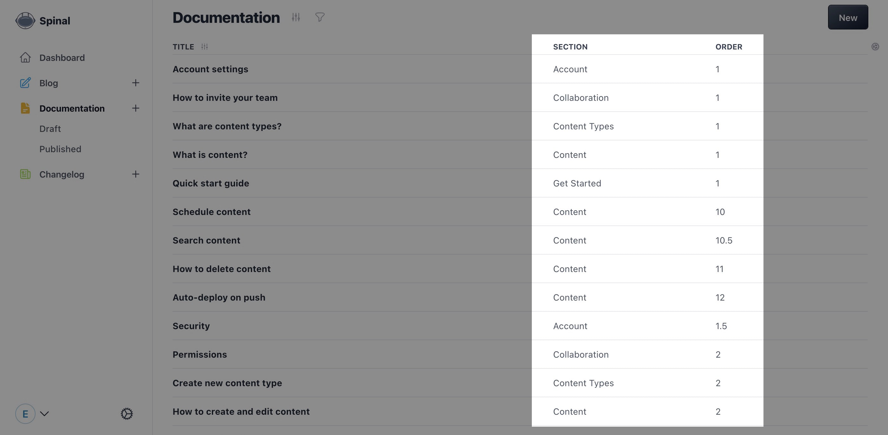
Task: Open the filter funnel icon
Action: pyautogui.click(x=320, y=17)
